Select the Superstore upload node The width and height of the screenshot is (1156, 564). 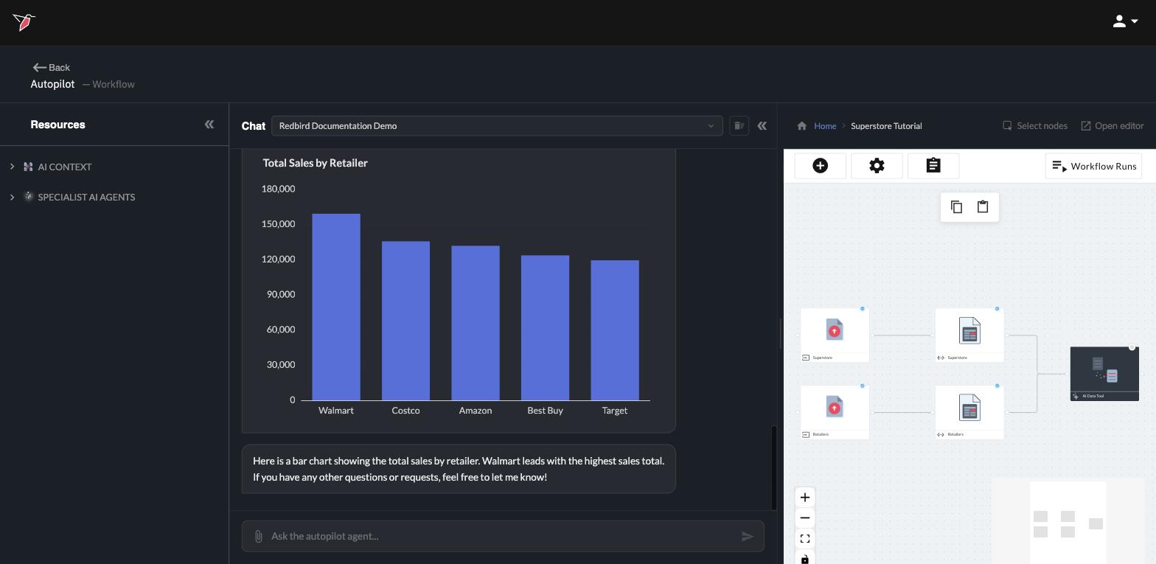coord(835,335)
